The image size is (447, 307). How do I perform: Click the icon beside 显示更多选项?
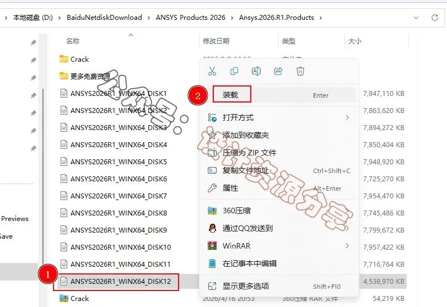pos(212,286)
